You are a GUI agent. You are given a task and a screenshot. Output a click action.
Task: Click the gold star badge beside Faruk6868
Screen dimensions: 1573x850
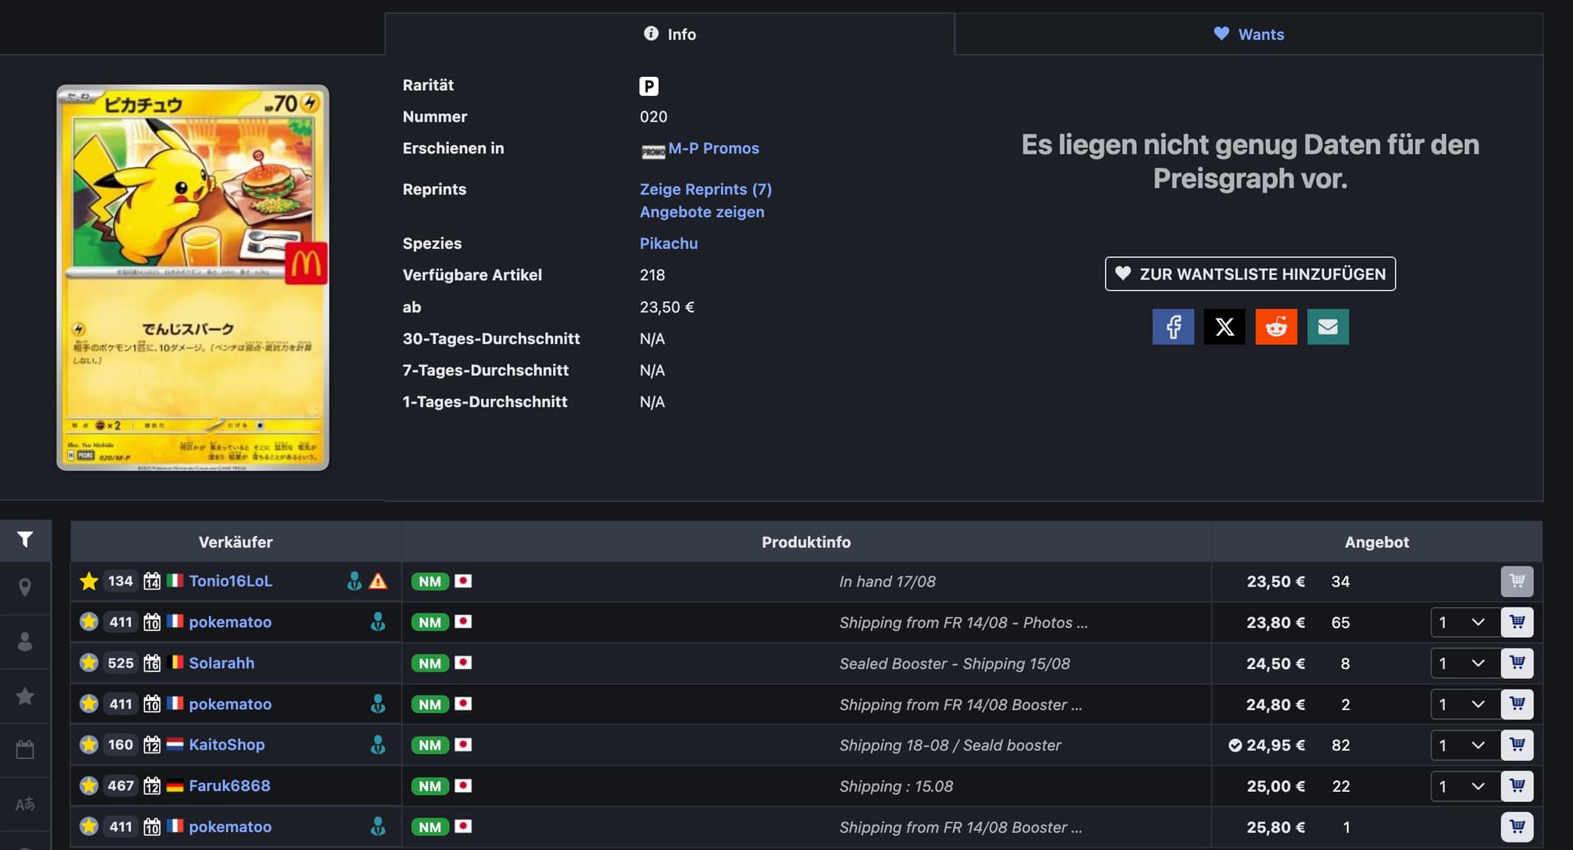pyautogui.click(x=88, y=786)
